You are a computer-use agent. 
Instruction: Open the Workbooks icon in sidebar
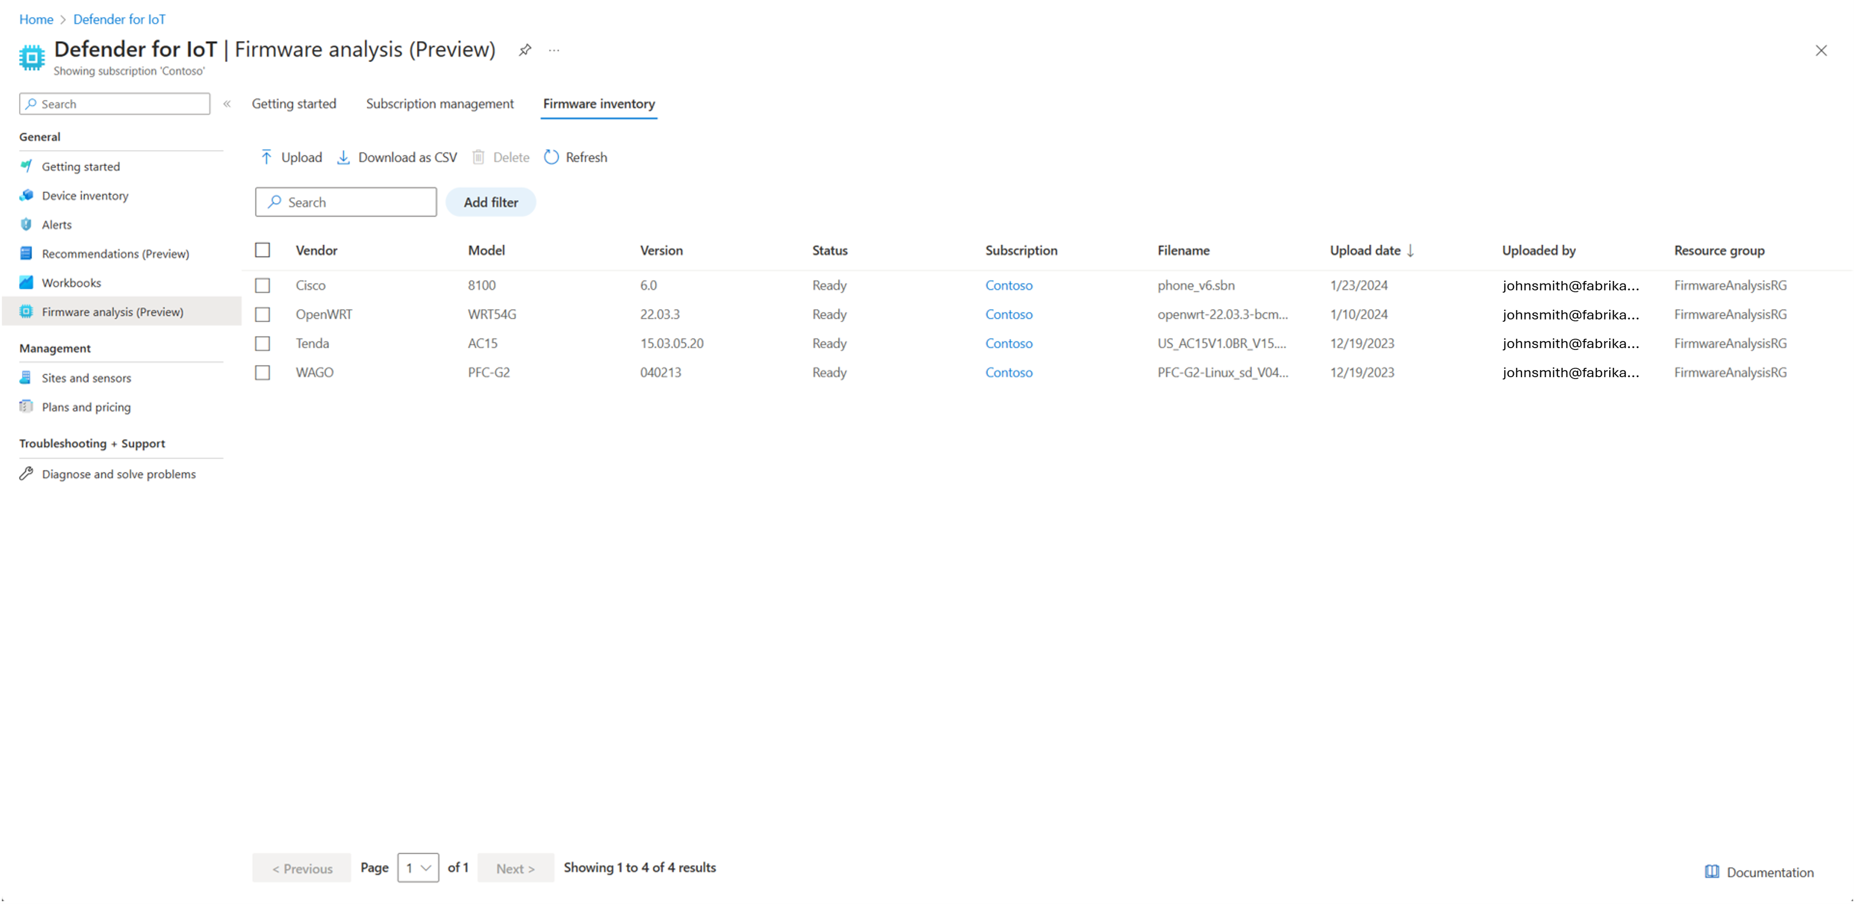coord(27,282)
